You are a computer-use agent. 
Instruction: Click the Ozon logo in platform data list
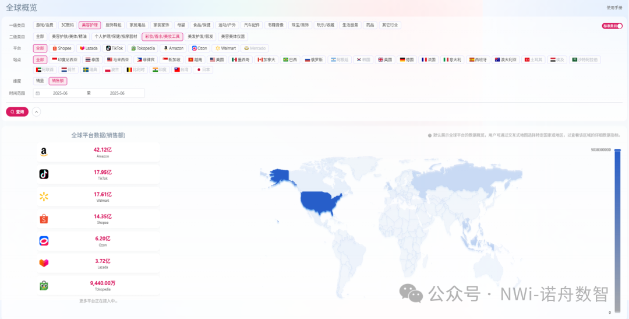[x=44, y=241]
